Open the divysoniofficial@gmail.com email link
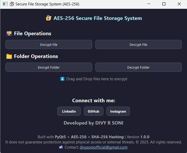The width and height of the screenshot is (187, 153). click(103, 147)
